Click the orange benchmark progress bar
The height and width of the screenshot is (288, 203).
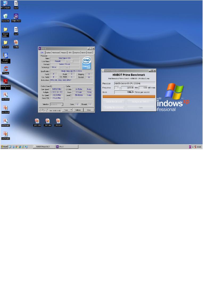pos(129,97)
